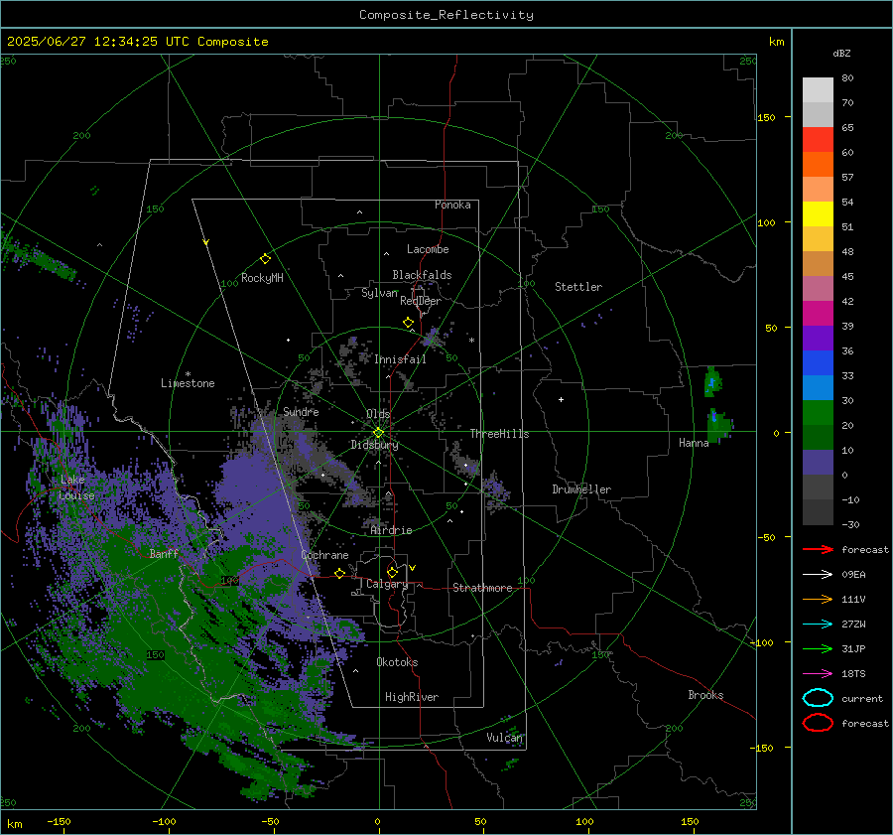Click yellow radar-center diamond between Olds and Didsbury
The image size is (893, 835).
(x=378, y=433)
